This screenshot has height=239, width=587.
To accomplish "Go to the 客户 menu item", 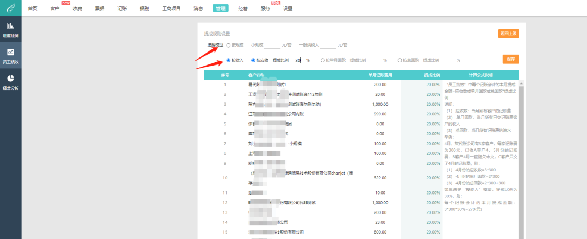I will coord(55,9).
